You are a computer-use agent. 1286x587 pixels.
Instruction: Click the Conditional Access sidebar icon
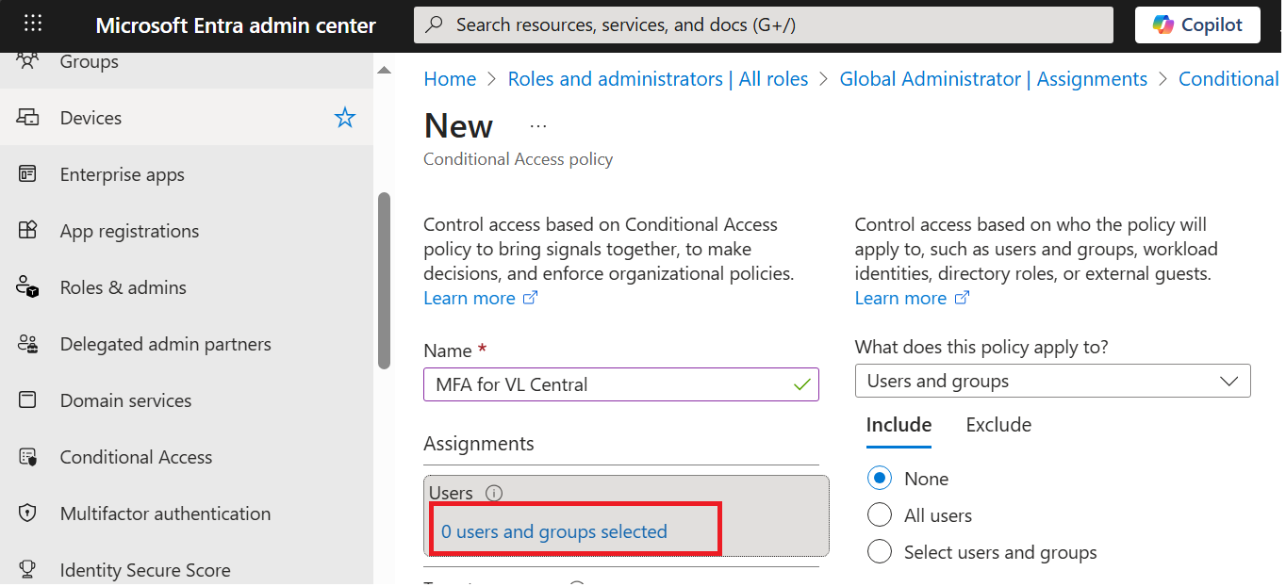[x=27, y=457]
